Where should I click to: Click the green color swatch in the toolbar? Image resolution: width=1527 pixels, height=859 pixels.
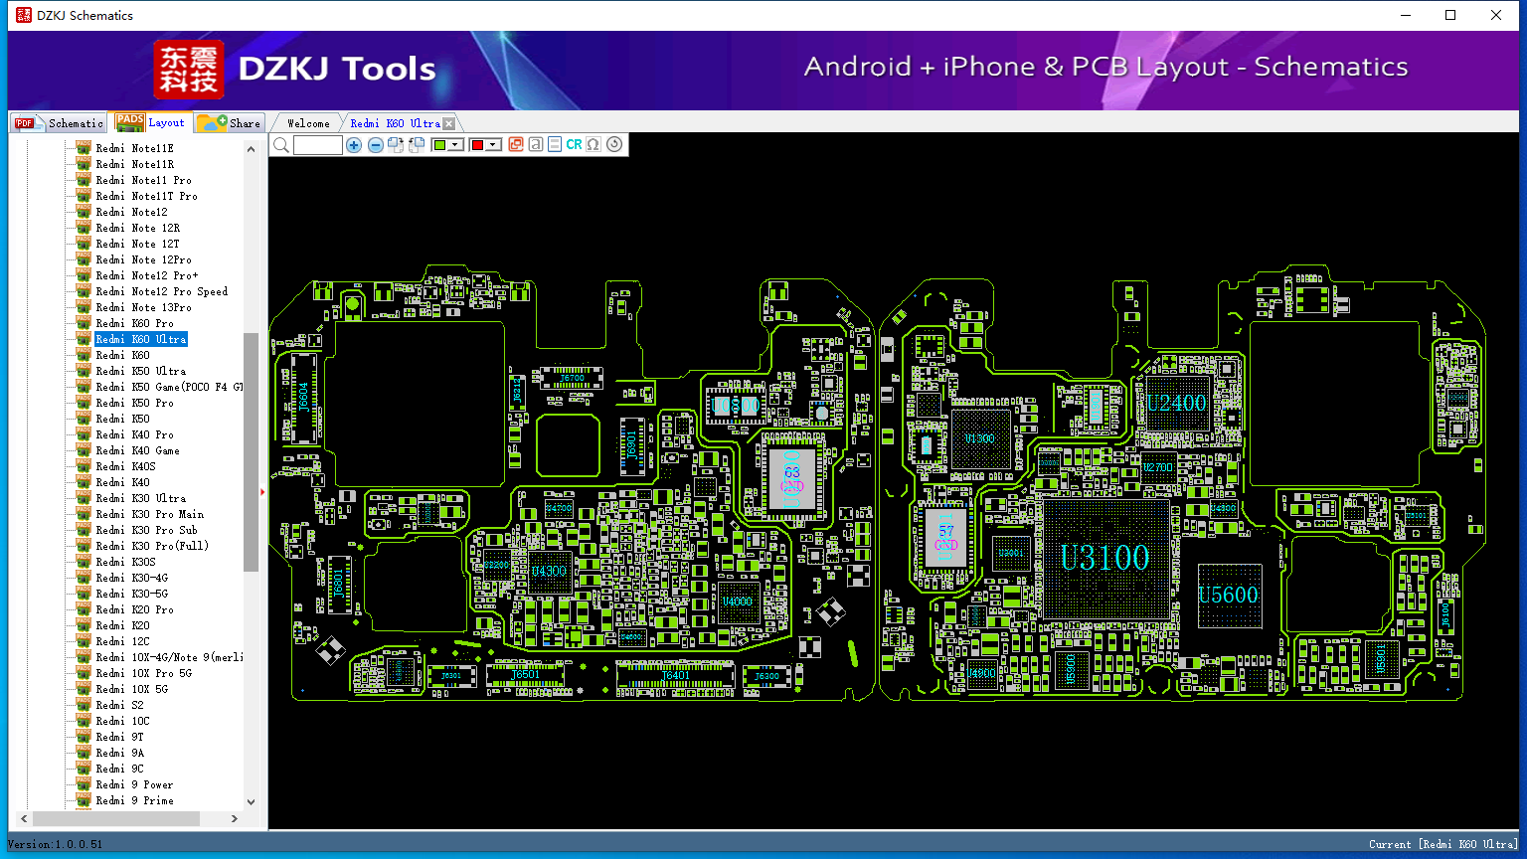pyautogui.click(x=439, y=145)
